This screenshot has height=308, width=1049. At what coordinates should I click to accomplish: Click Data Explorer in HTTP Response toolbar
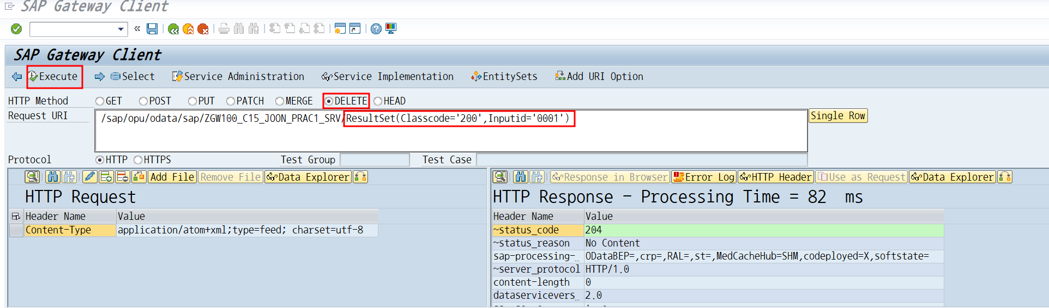(952, 177)
